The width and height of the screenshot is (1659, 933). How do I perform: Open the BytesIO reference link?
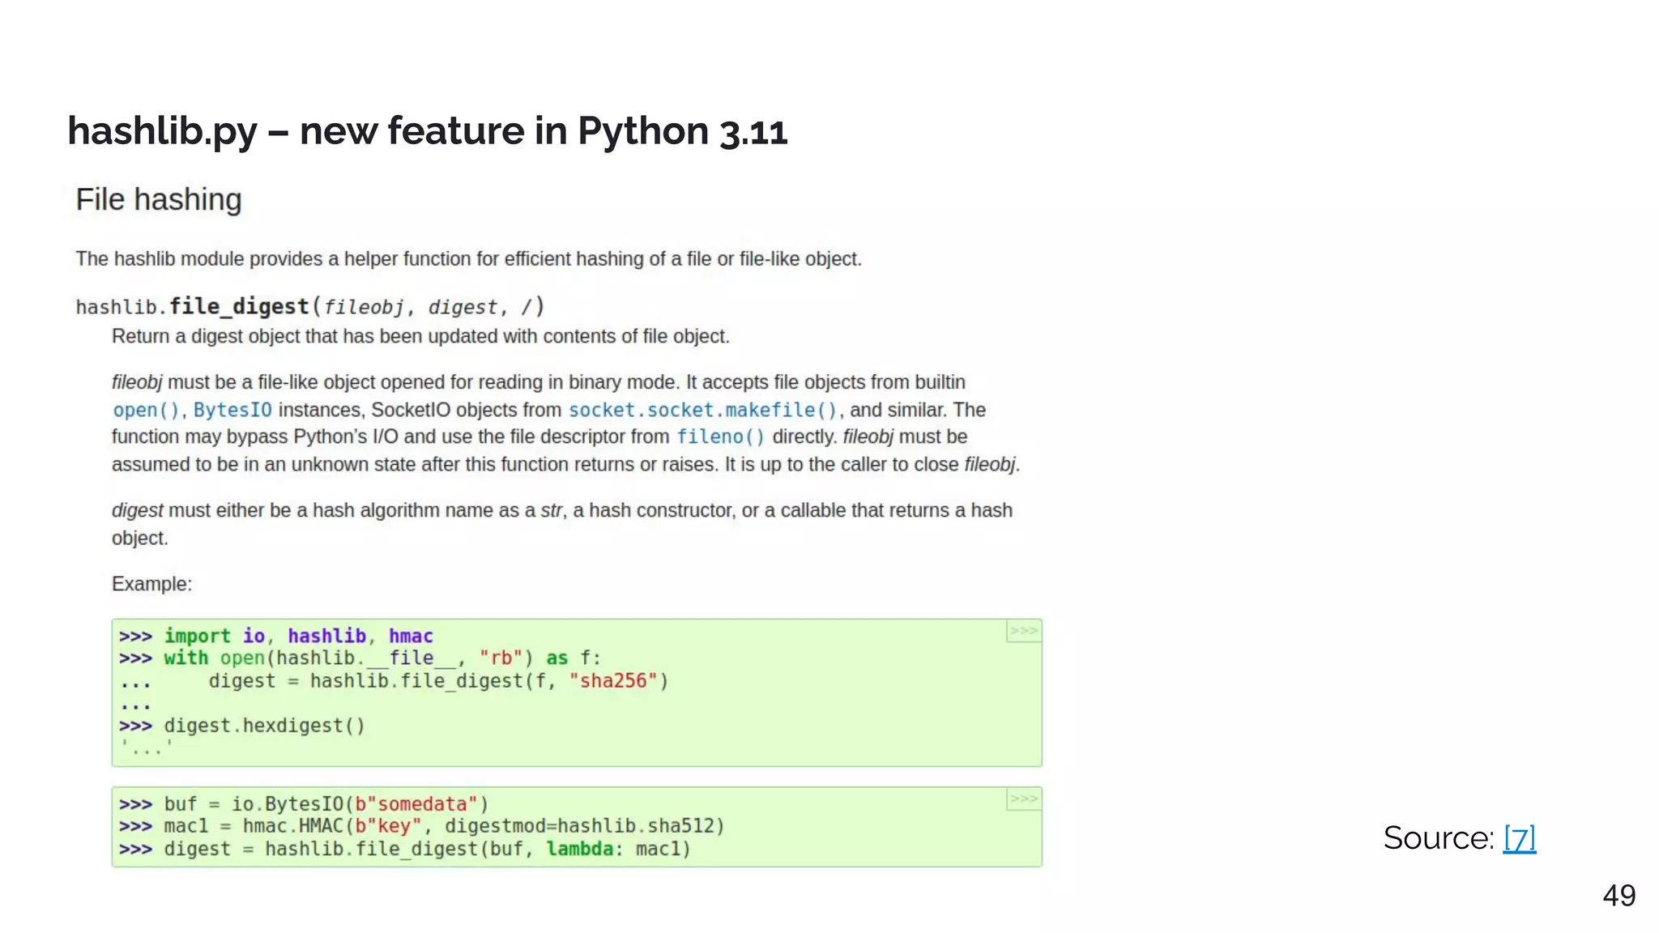[x=232, y=410]
